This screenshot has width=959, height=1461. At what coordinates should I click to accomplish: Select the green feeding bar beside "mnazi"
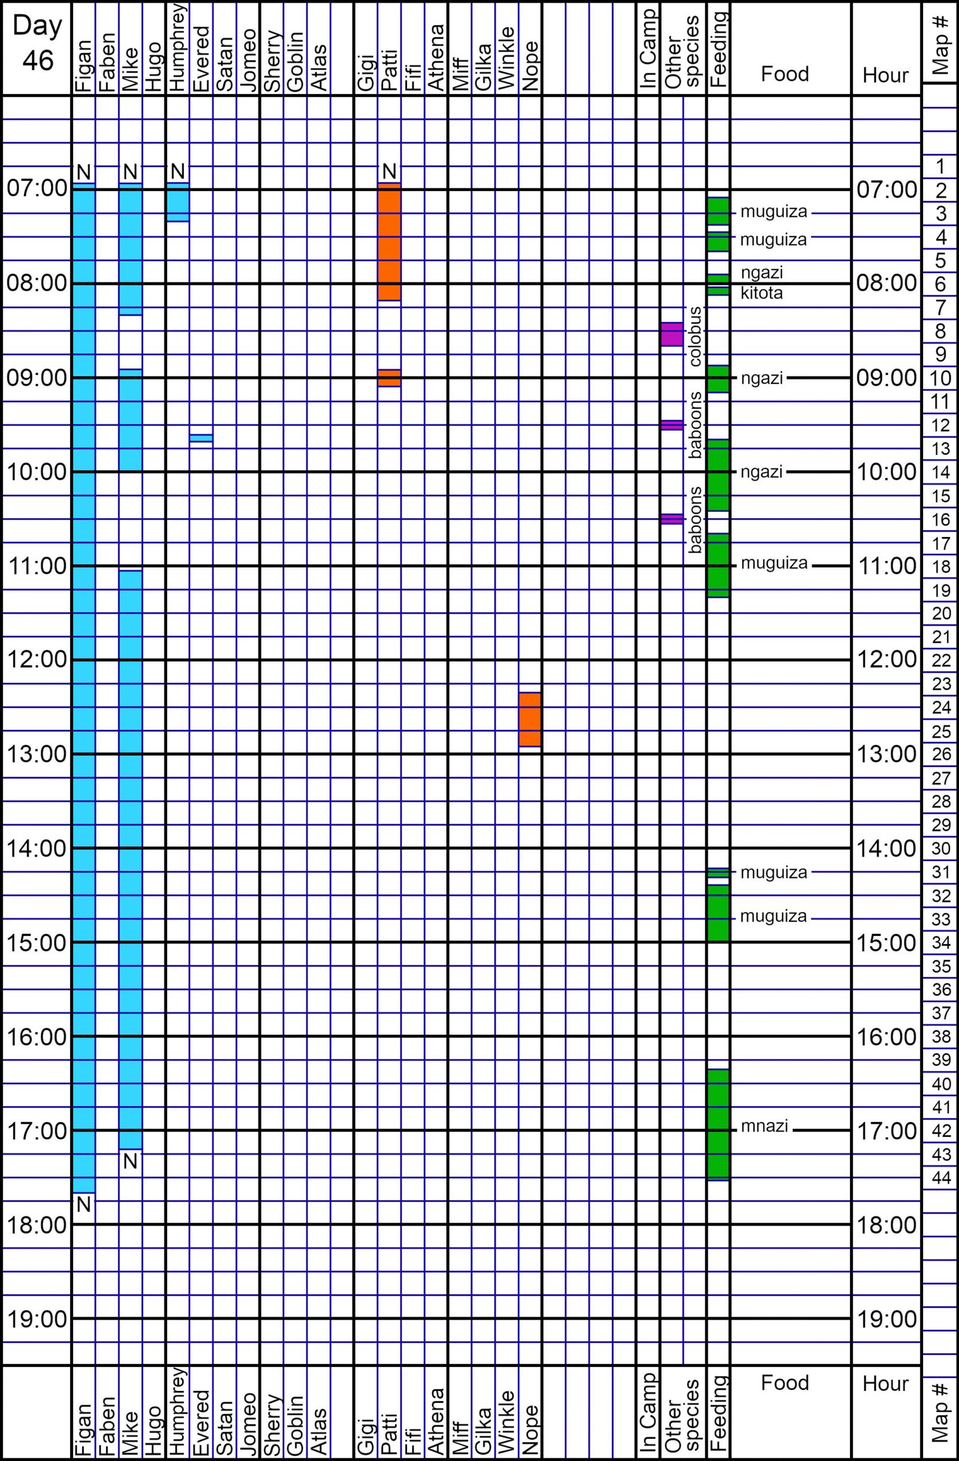coord(718,1125)
